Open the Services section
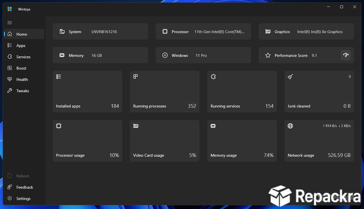Viewport: 364px width, 209px height. pyautogui.click(x=24, y=57)
